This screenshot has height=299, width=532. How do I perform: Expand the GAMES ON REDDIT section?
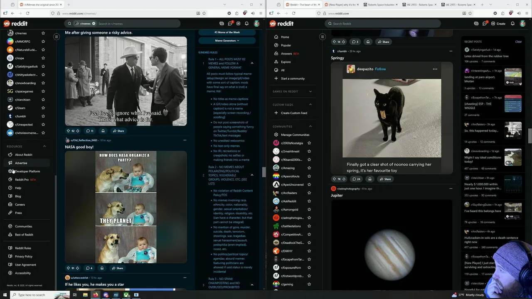tap(310, 91)
